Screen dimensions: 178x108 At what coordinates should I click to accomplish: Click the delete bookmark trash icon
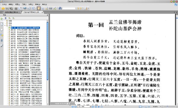coord(5,18)
